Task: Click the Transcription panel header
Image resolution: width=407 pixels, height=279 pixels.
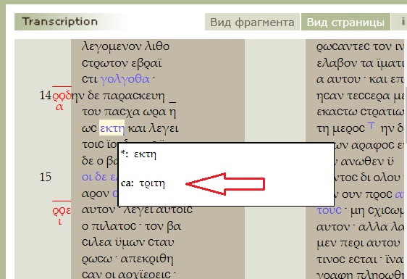Action: pos(59,22)
